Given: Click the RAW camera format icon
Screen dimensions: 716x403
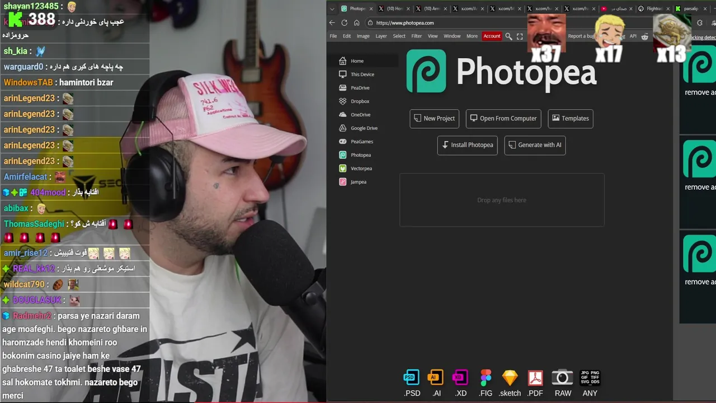Looking at the screenshot, I should 562,378.
